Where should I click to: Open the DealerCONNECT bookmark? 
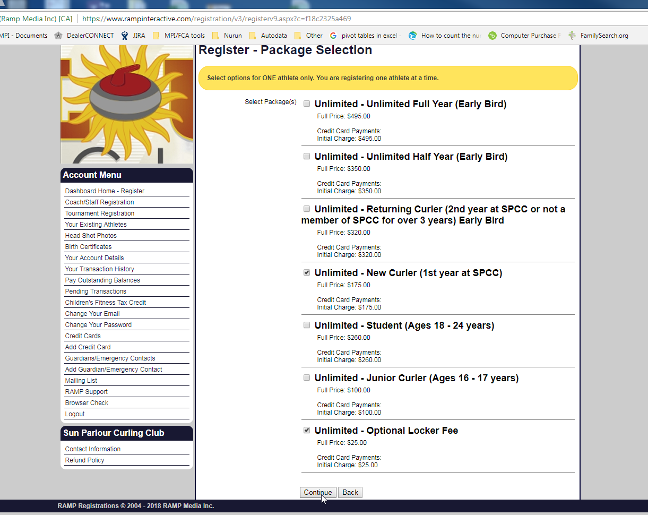84,36
